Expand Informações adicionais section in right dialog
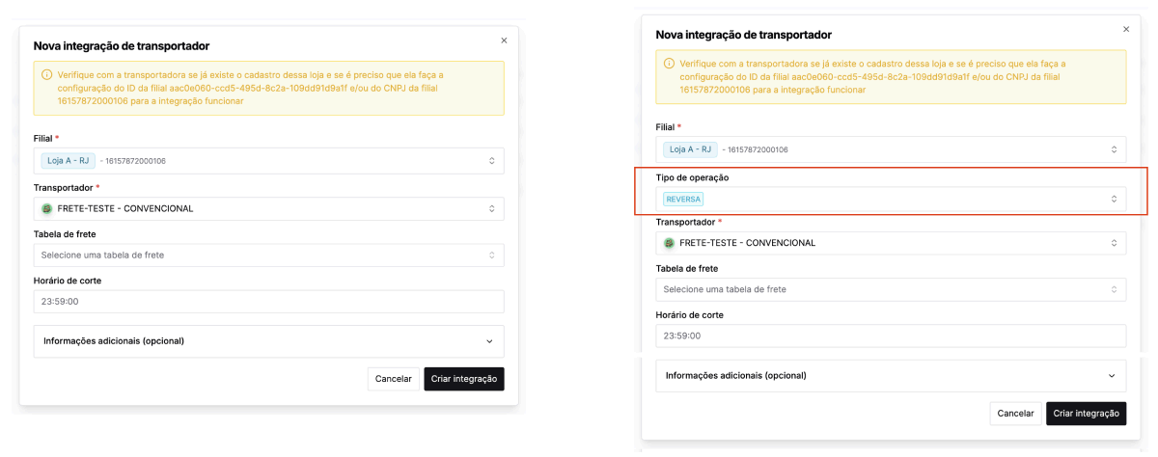 click(891, 375)
